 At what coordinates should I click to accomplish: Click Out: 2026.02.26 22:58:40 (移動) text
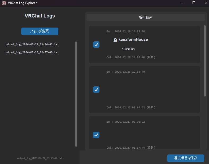coord(131,57)
